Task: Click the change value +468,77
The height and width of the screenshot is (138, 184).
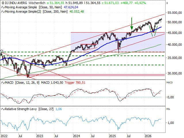Action: [126, 3]
